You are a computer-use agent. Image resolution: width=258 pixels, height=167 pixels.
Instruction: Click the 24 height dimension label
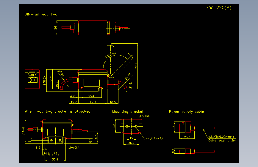(x=55, y=28)
